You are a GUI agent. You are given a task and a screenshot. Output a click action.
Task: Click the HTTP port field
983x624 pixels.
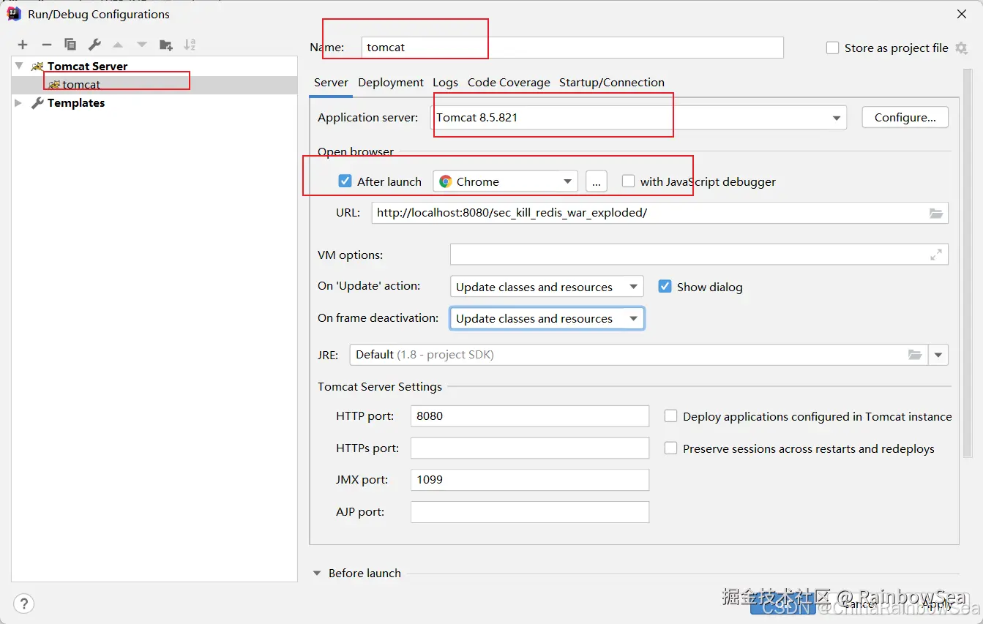click(x=530, y=416)
